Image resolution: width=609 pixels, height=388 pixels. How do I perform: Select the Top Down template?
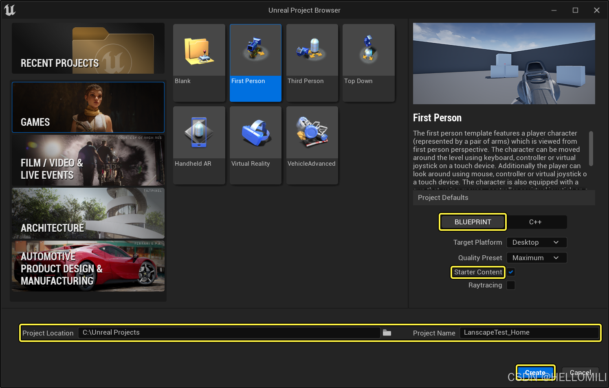click(369, 63)
